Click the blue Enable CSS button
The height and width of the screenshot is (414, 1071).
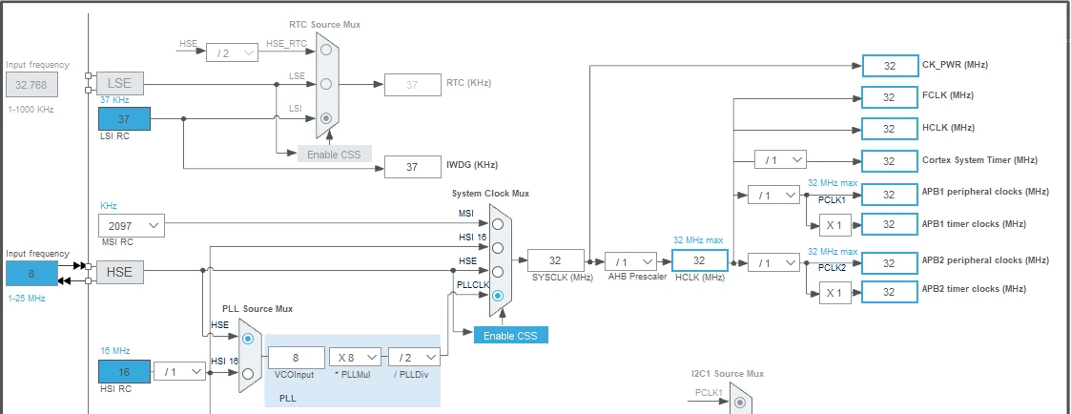point(511,336)
